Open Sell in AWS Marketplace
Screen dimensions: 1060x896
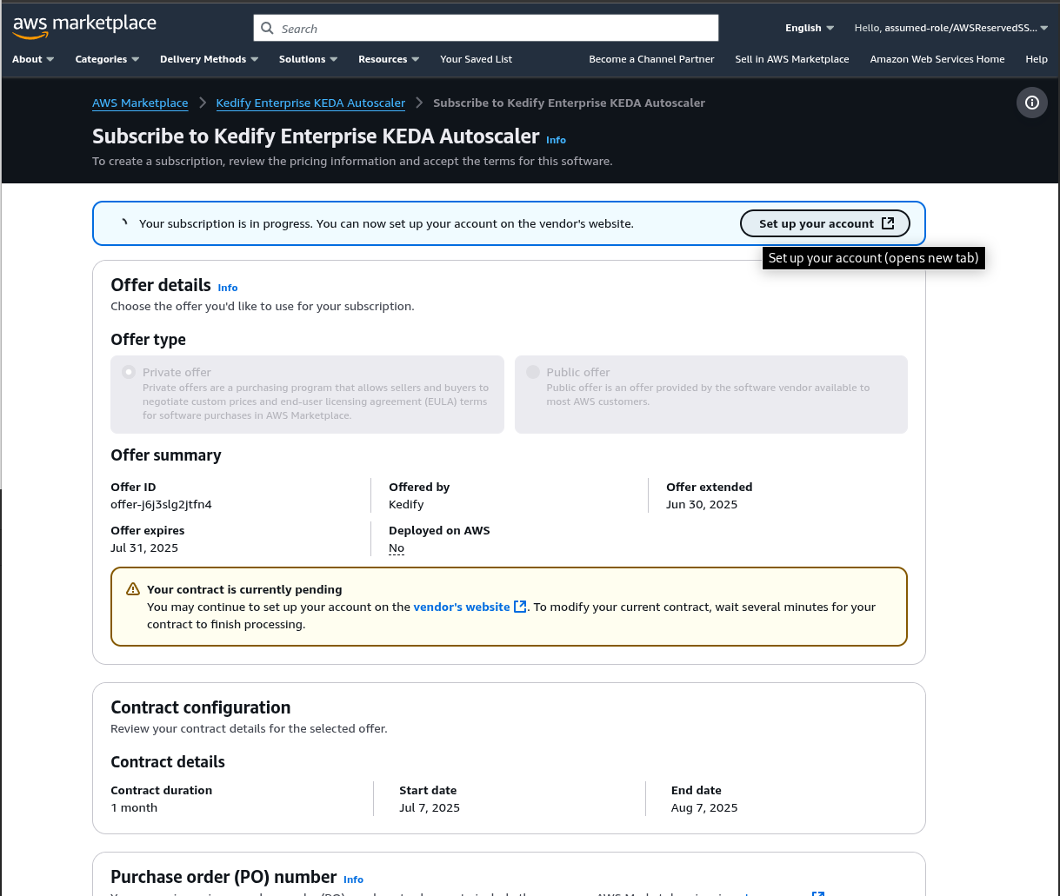point(792,59)
